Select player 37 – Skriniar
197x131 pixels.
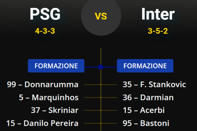click(55, 110)
